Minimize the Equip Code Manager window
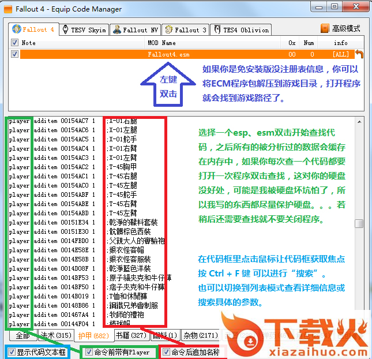This screenshot has height=359, width=372. (319, 7)
